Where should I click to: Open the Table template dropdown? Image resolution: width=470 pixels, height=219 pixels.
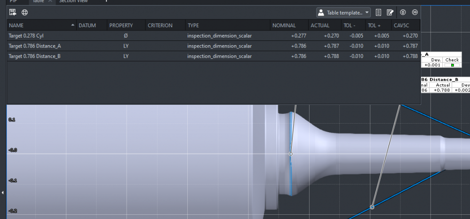(x=343, y=13)
